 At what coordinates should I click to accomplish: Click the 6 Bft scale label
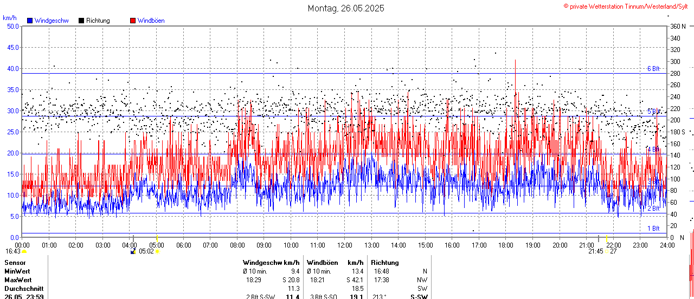pyautogui.click(x=653, y=69)
